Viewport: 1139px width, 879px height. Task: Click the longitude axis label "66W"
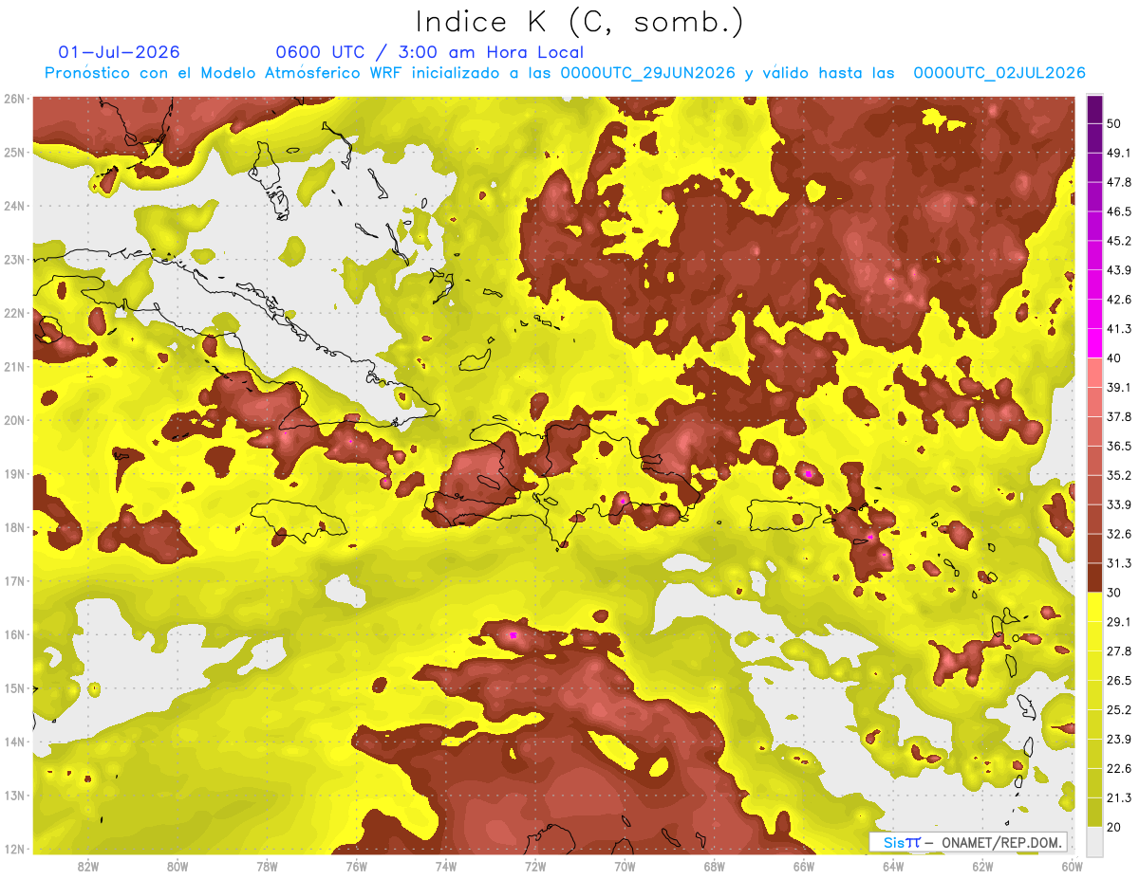point(804,866)
